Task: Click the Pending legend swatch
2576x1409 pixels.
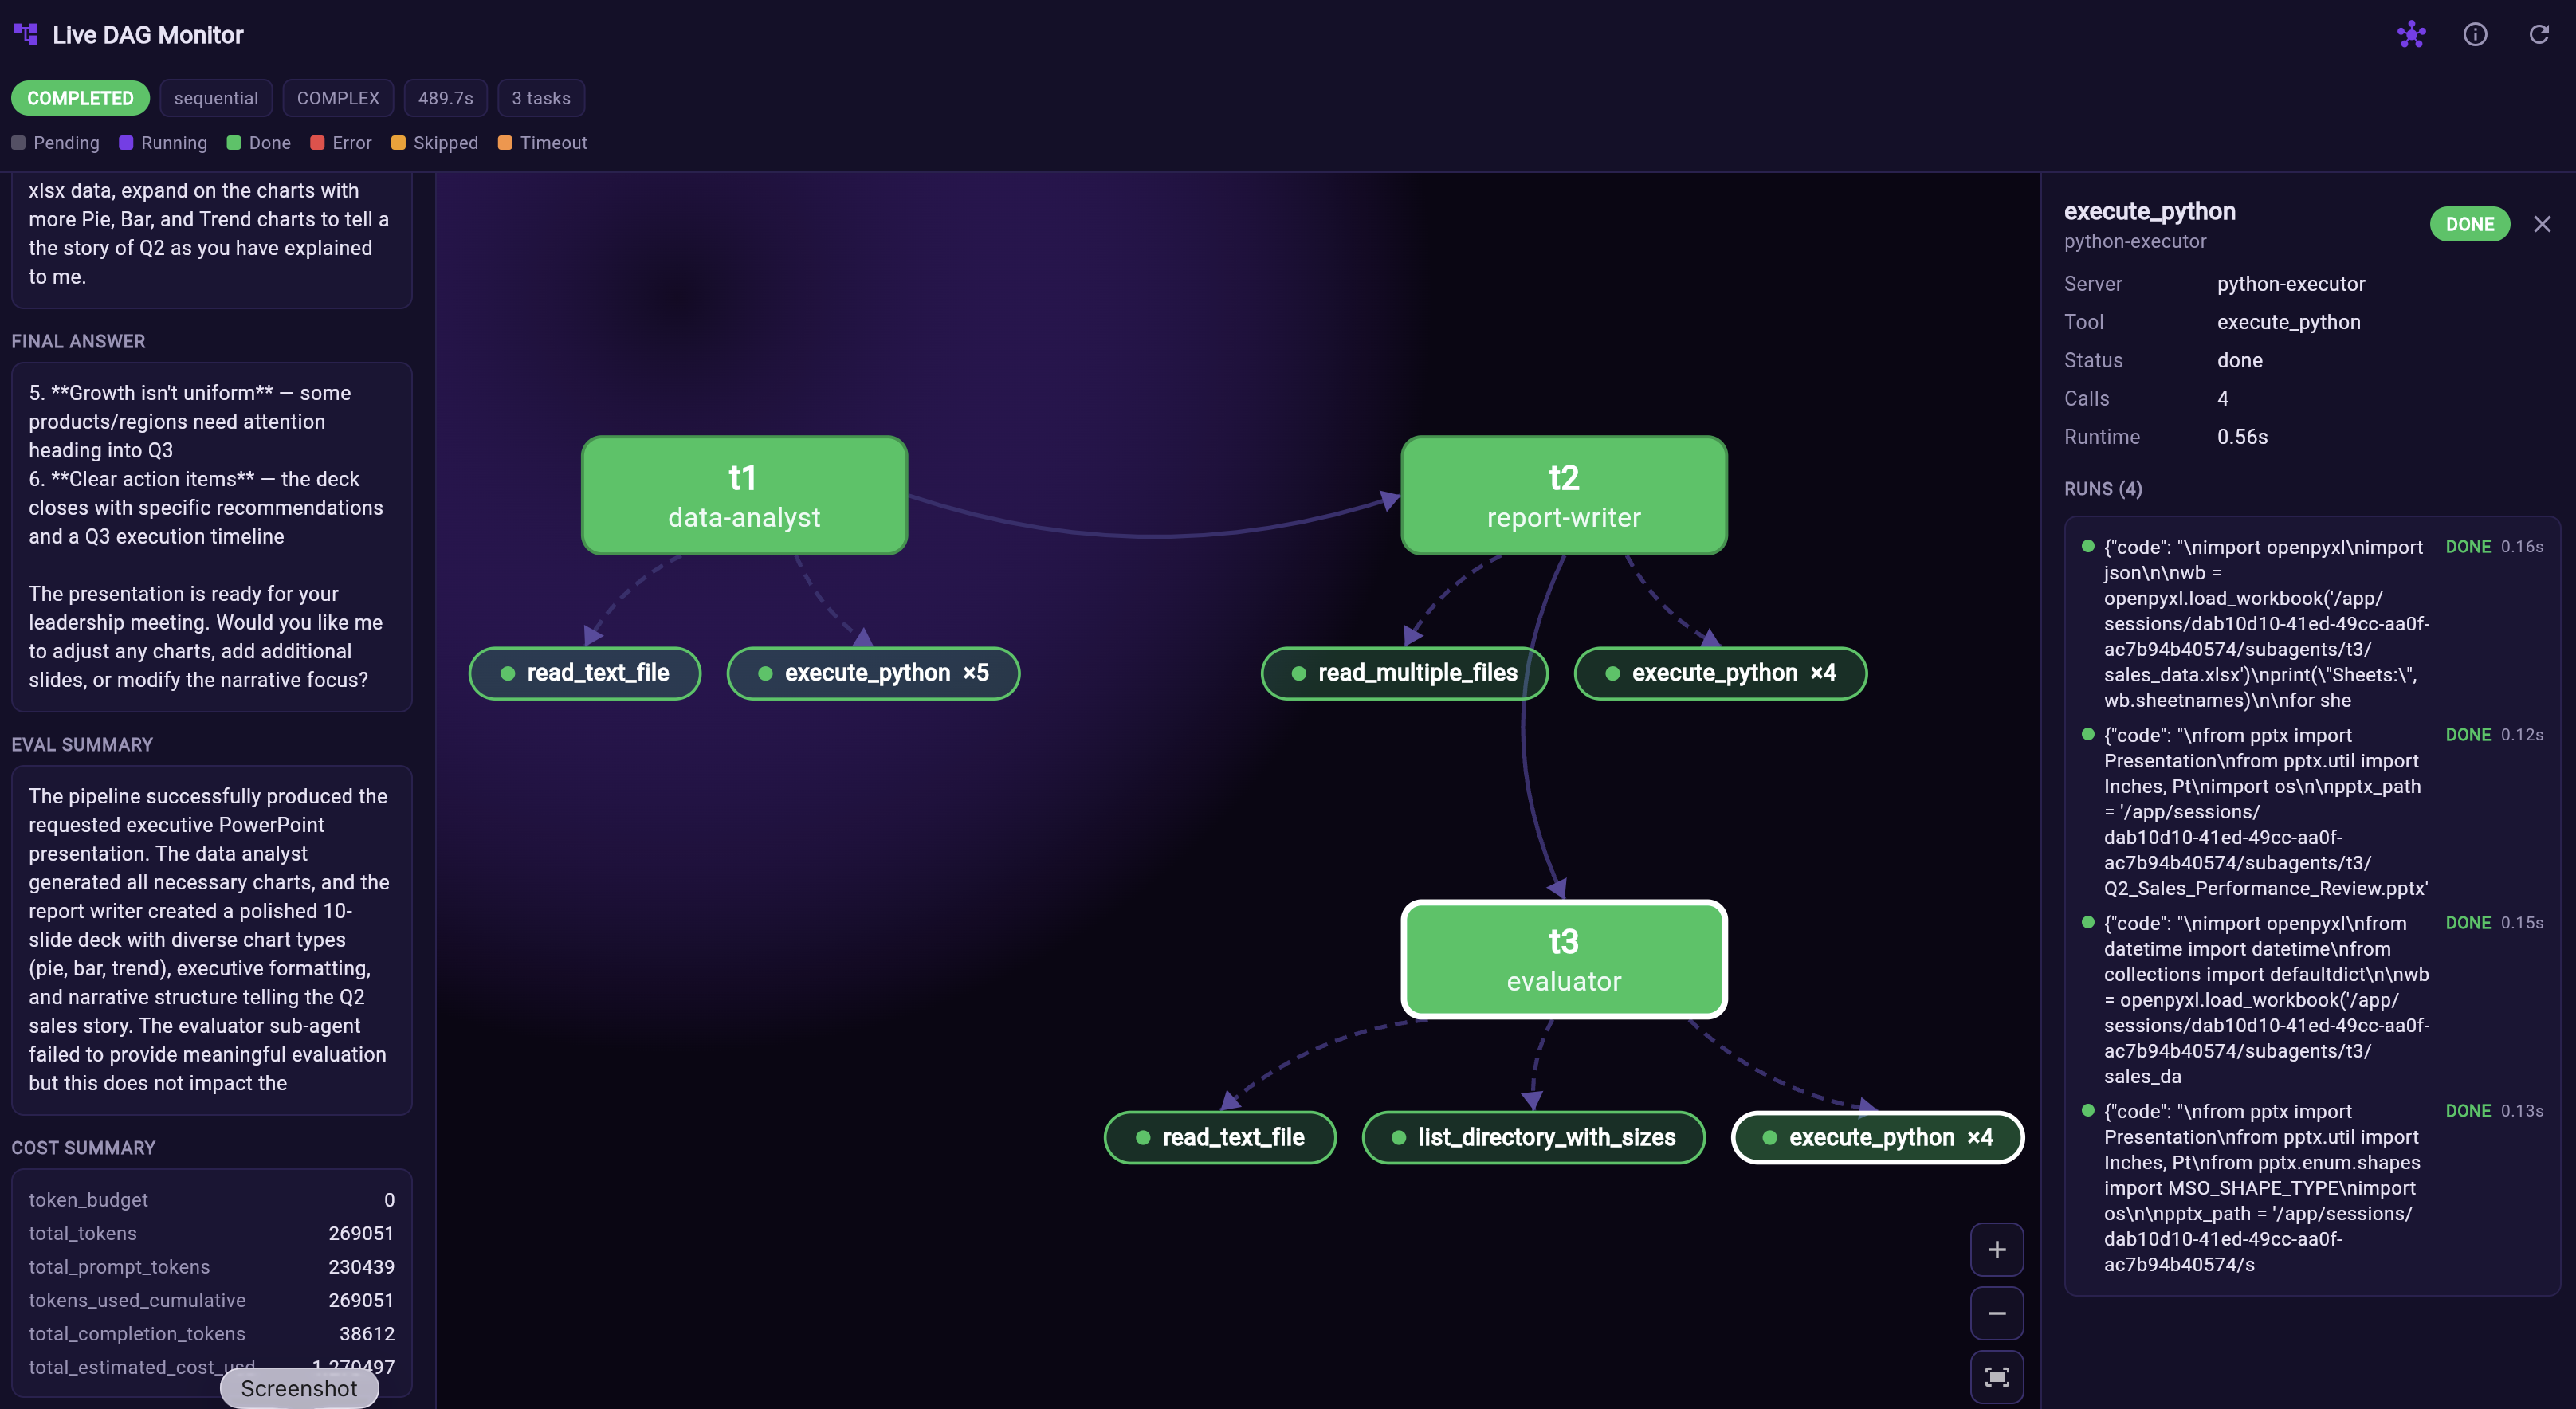Action: click(18, 143)
